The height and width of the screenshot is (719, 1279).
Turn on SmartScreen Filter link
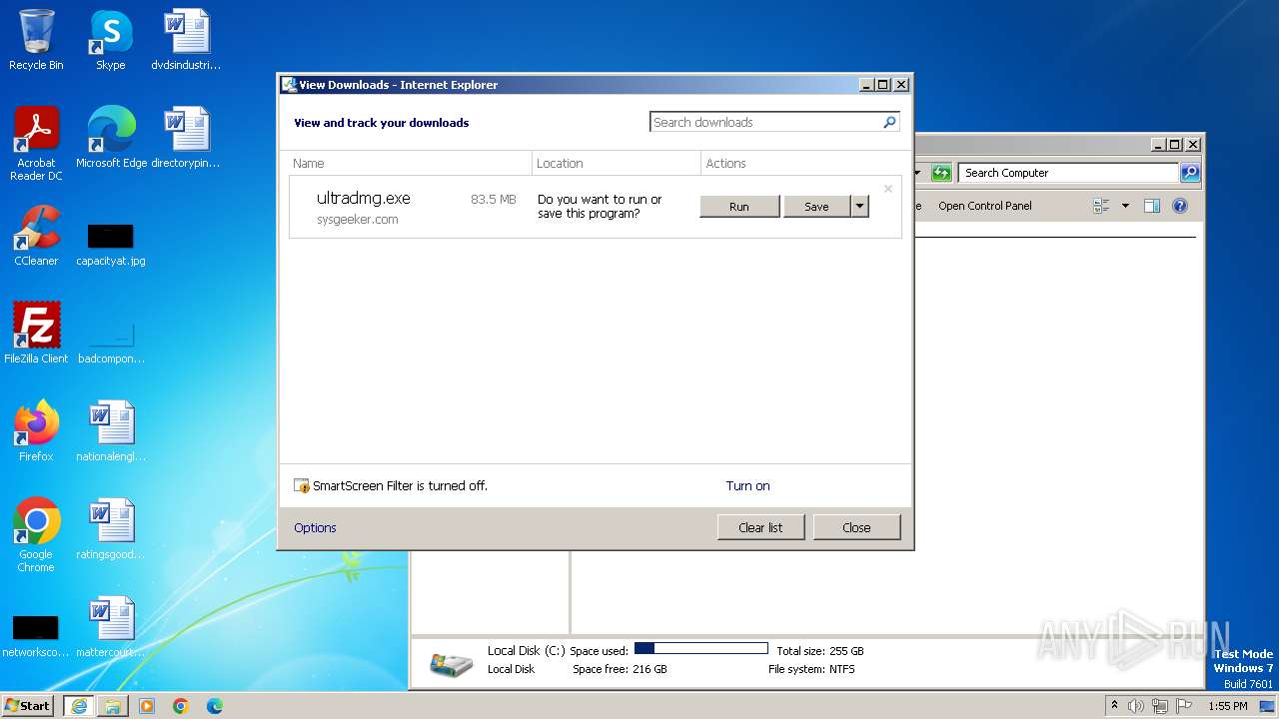[747, 486]
